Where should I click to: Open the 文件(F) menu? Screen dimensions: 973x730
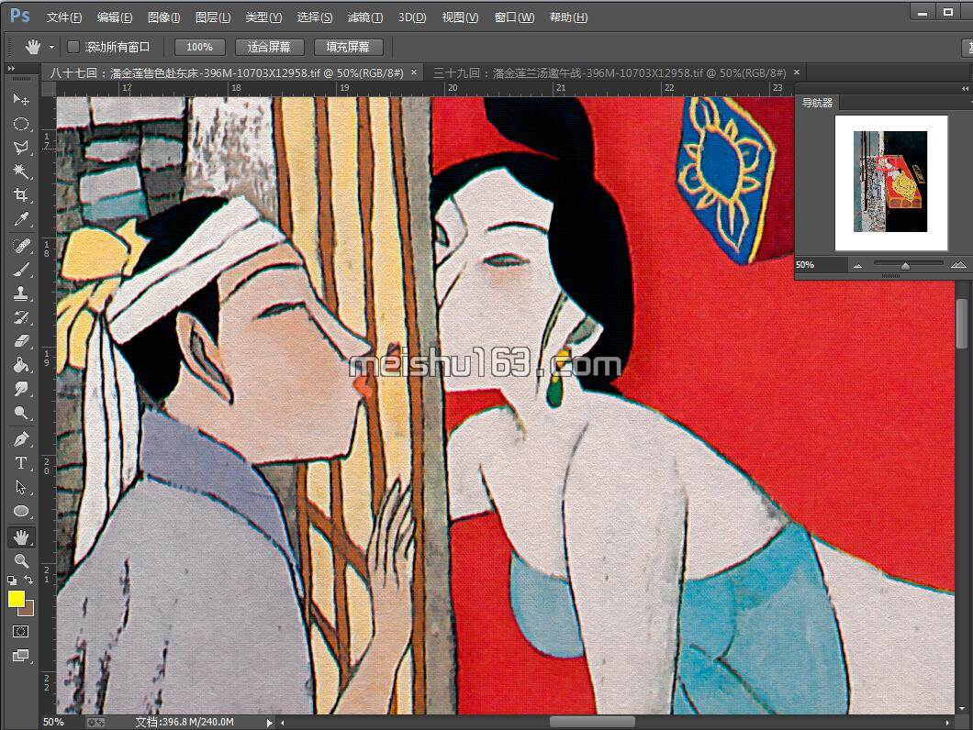pyautogui.click(x=64, y=17)
